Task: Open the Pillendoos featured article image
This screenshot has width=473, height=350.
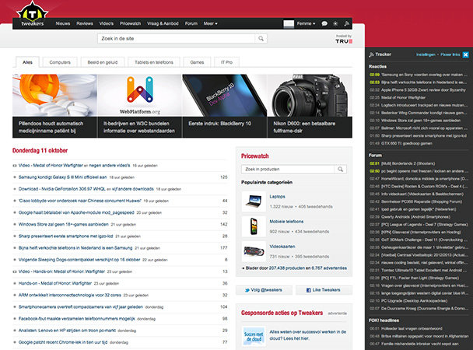Action: tap(54, 96)
